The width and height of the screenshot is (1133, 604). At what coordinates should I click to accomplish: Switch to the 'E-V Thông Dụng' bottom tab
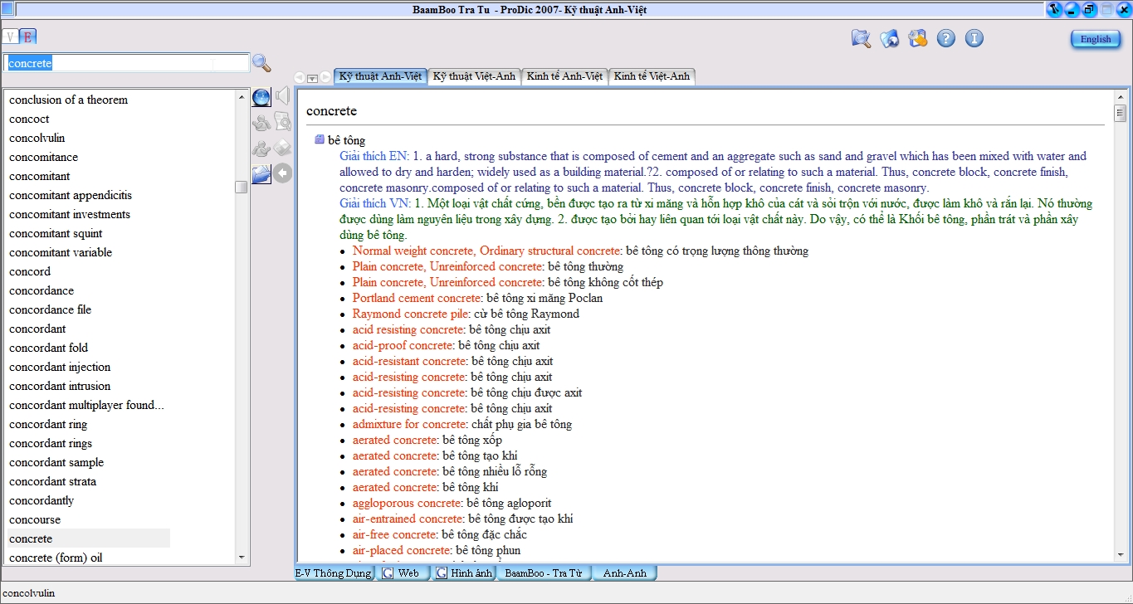[333, 573]
